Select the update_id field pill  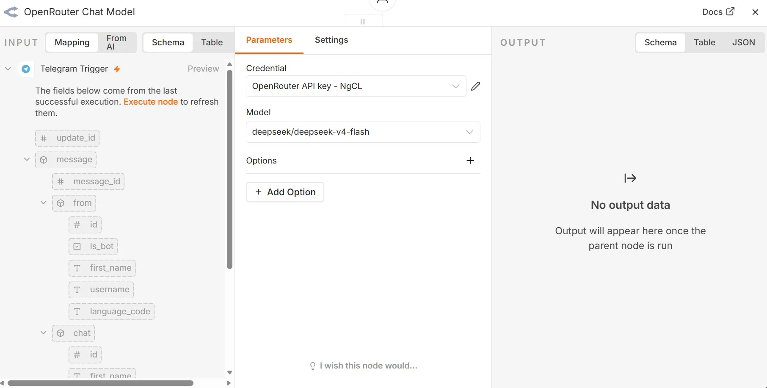coord(67,138)
